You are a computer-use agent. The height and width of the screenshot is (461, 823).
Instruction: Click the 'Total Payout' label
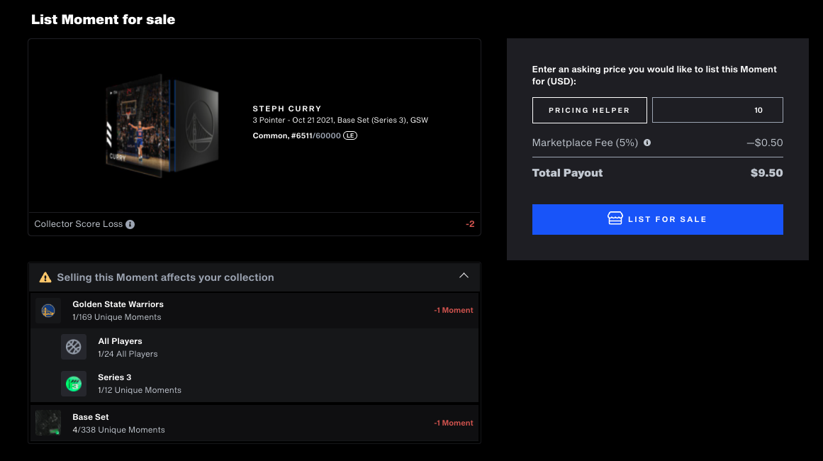click(567, 173)
